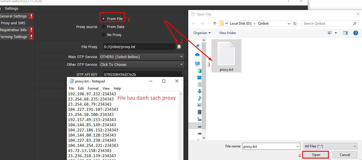Click the back arrow in Open File
The width and height of the screenshot is (362, 160).
[x=194, y=23]
